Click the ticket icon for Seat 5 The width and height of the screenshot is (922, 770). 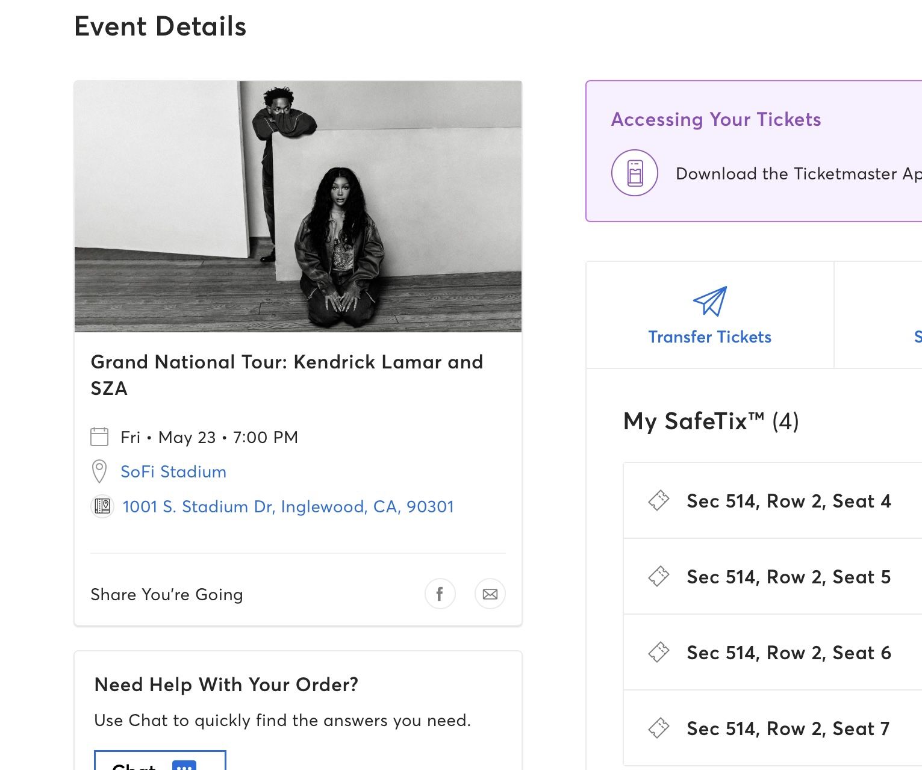658,576
